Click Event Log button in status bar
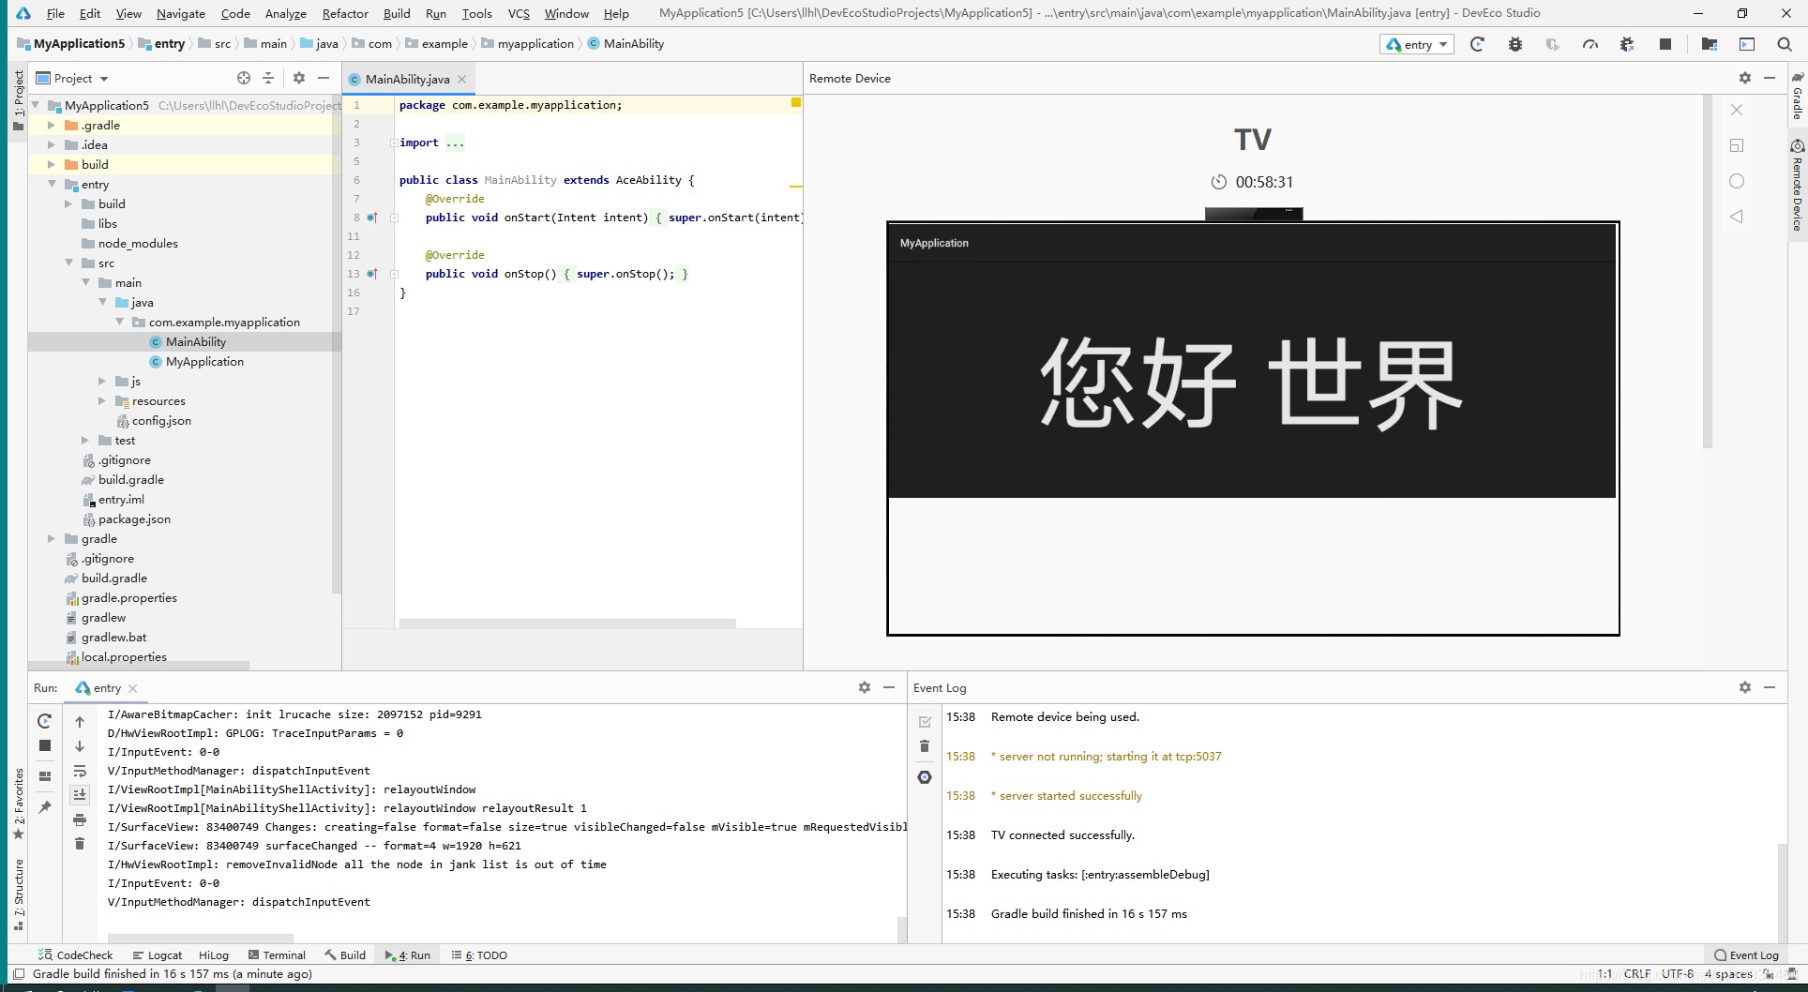Image resolution: width=1808 pixels, height=992 pixels. [1746, 954]
